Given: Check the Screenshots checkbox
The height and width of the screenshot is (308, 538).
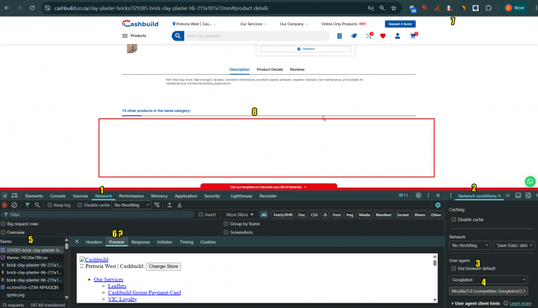Looking at the screenshot, I should point(226,232).
